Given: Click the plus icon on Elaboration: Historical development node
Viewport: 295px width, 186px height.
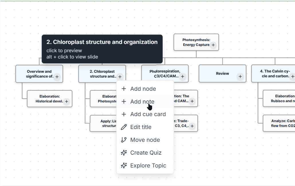Looking at the screenshot, I should point(66,102).
